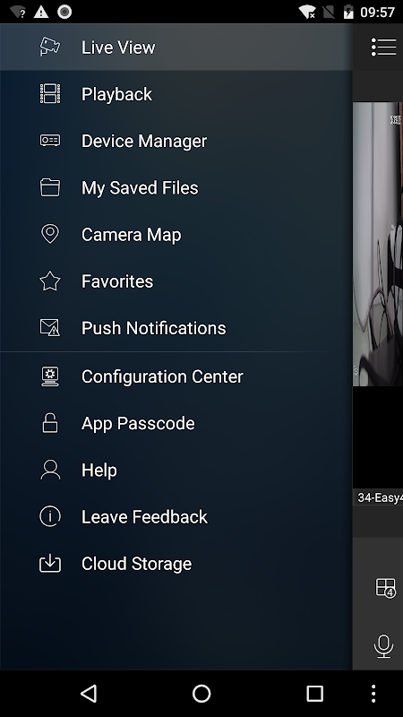The image size is (403, 717).
Task: Tap the Cloud Storage download icon
Action: coord(50,564)
